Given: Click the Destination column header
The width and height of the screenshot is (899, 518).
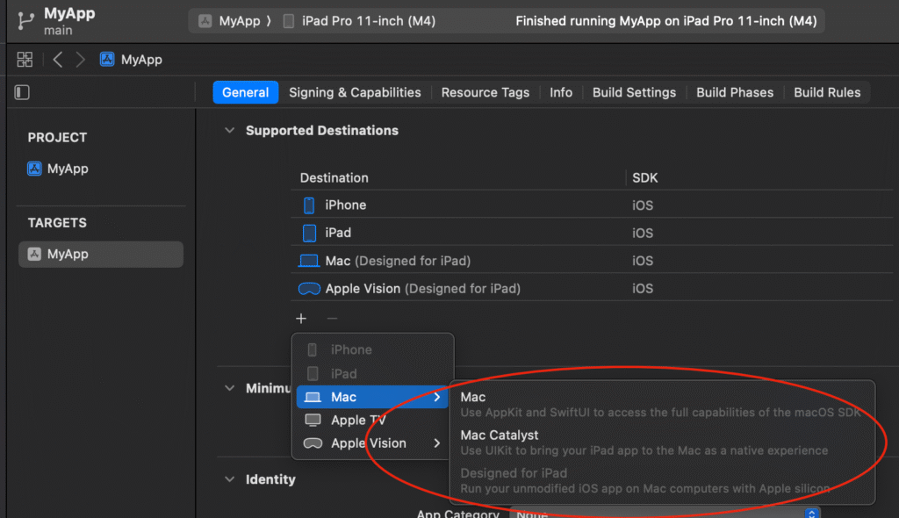Looking at the screenshot, I should click(x=334, y=178).
